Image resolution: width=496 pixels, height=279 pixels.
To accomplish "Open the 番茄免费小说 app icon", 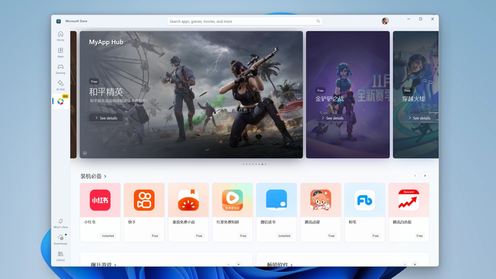I will 188,200.
